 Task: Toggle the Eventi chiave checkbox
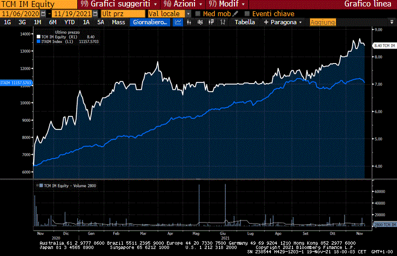(x=247, y=13)
